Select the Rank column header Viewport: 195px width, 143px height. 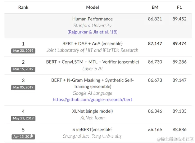coord(23,7)
